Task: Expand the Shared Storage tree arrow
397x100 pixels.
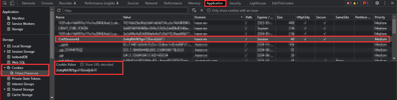Action: pyautogui.click(x=5, y=89)
